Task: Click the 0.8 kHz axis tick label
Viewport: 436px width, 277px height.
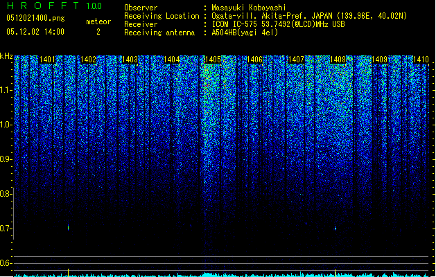Action: tap(6, 194)
